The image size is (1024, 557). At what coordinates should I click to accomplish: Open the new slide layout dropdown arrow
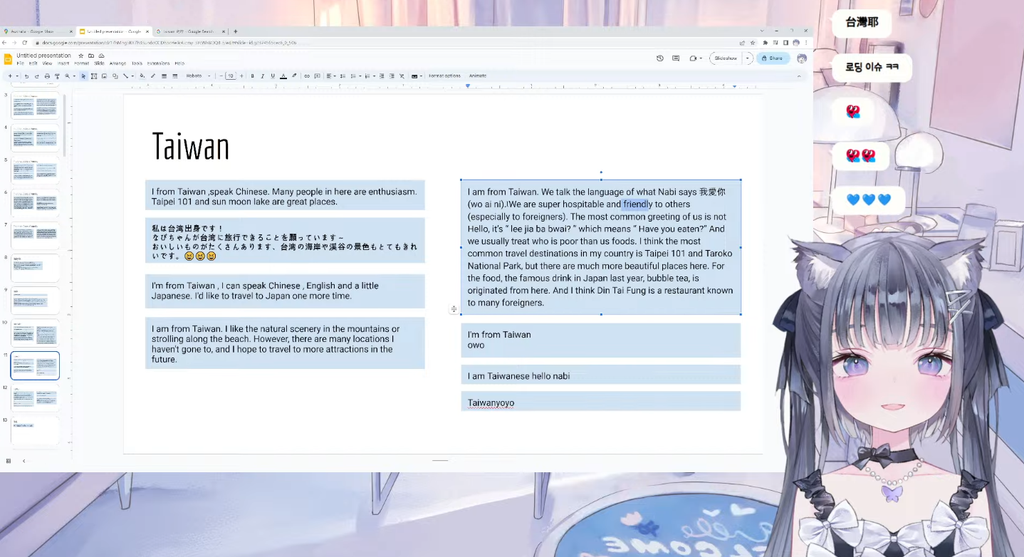click(x=17, y=76)
